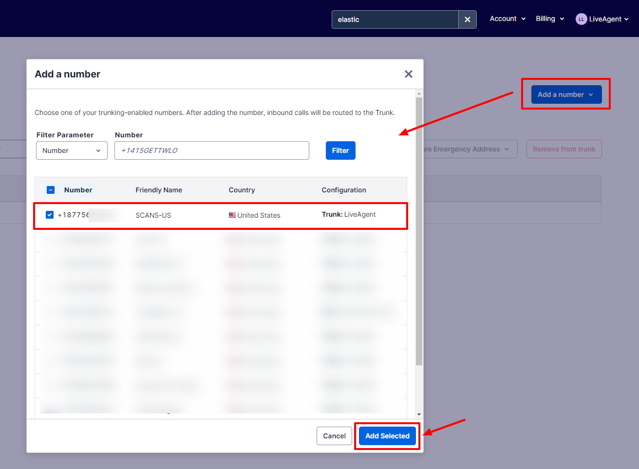
Task: Open the Billing menu
Action: 550,19
